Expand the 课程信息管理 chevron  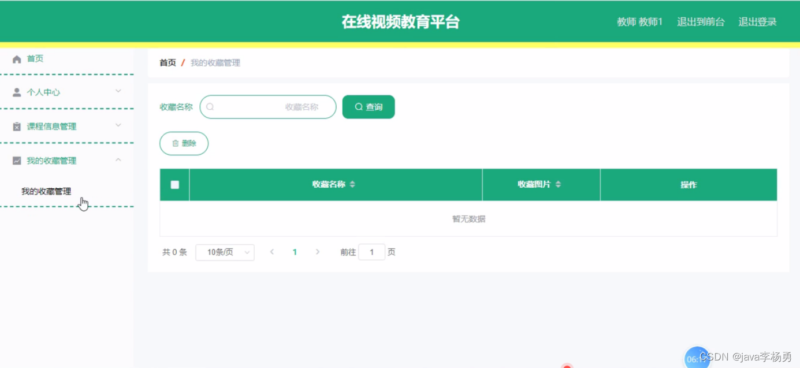tap(118, 125)
